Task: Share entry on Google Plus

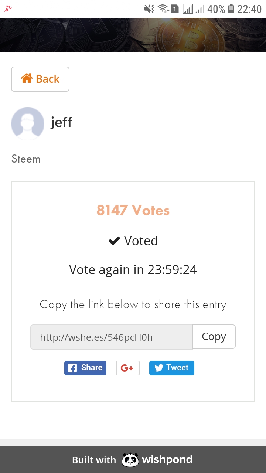Action: click(127, 368)
